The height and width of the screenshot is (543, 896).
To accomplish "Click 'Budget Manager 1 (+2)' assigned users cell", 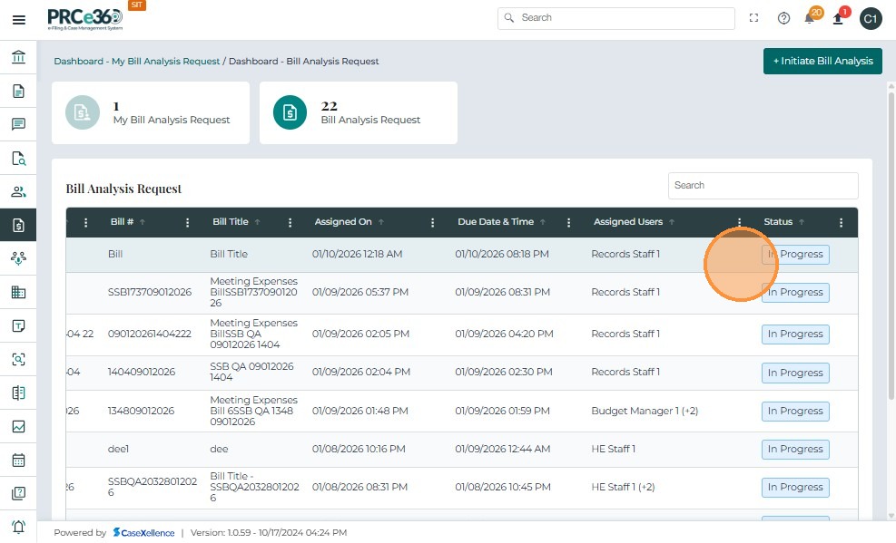I will coord(645,411).
